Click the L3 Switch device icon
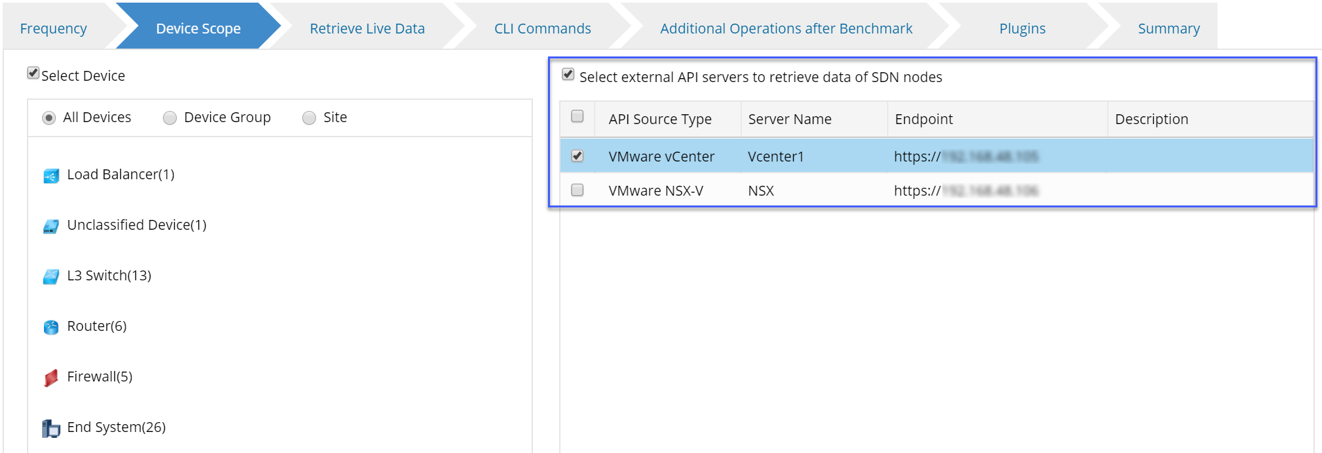1322x453 pixels. [x=51, y=277]
